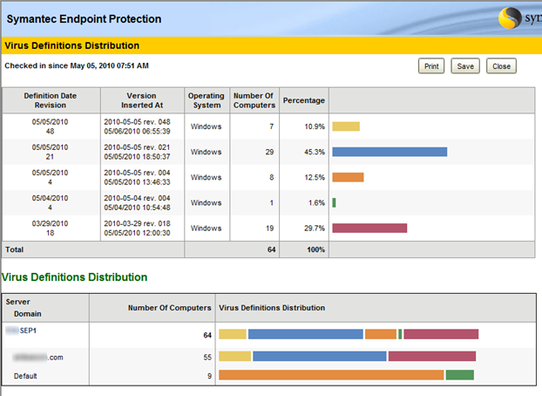Click the green Virus Definitions Distribution heading
Image resolution: width=542 pixels, height=396 pixels.
(x=74, y=277)
